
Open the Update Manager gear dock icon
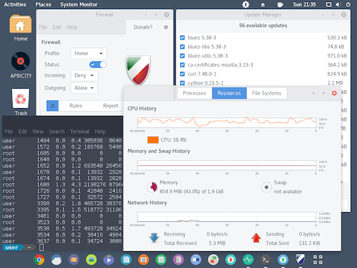(x=283, y=260)
